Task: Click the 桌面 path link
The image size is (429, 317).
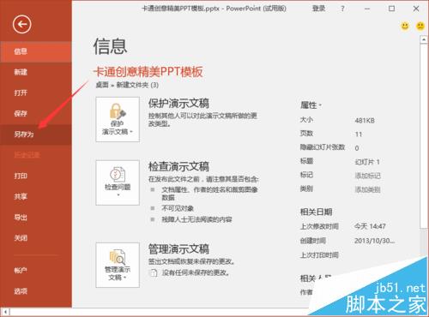Action: [102, 85]
